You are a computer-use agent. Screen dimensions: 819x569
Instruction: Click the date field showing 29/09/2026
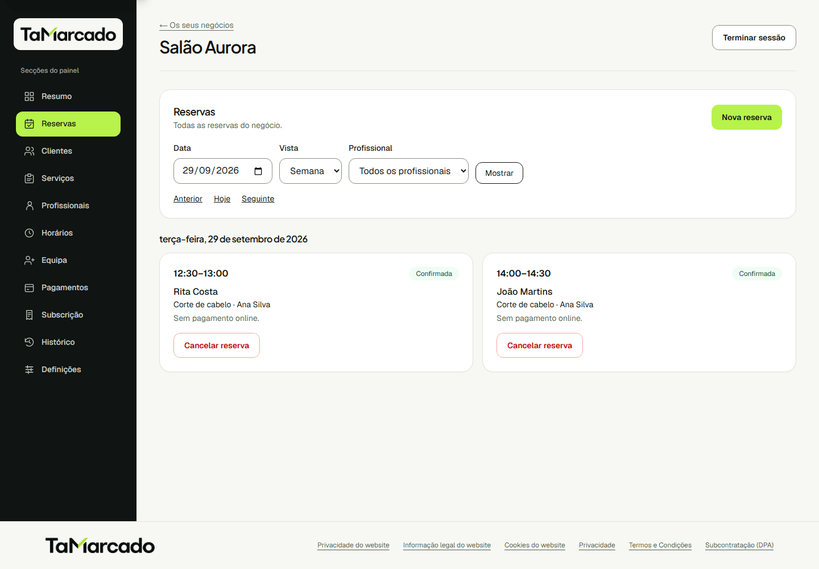tap(223, 171)
